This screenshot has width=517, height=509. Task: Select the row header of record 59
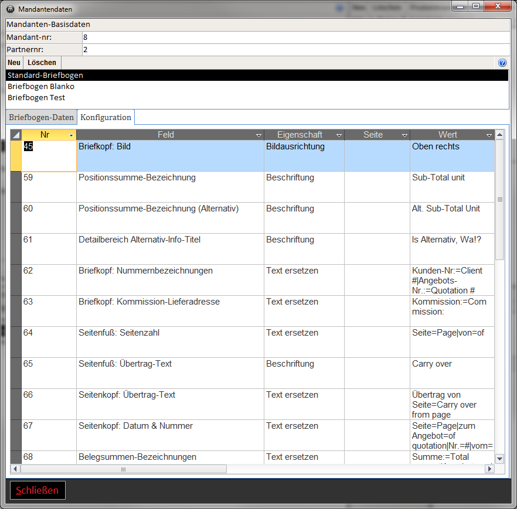[x=16, y=187]
